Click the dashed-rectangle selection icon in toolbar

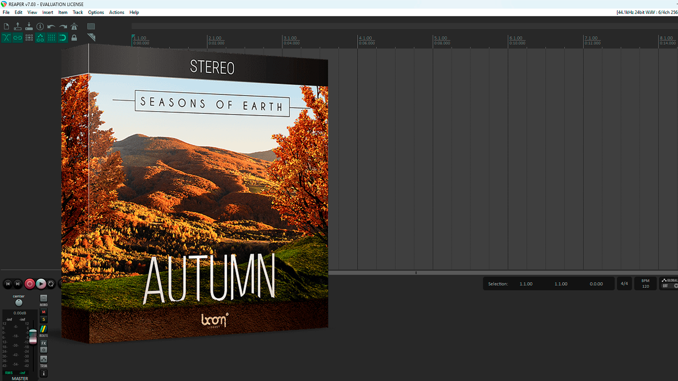[91, 26]
